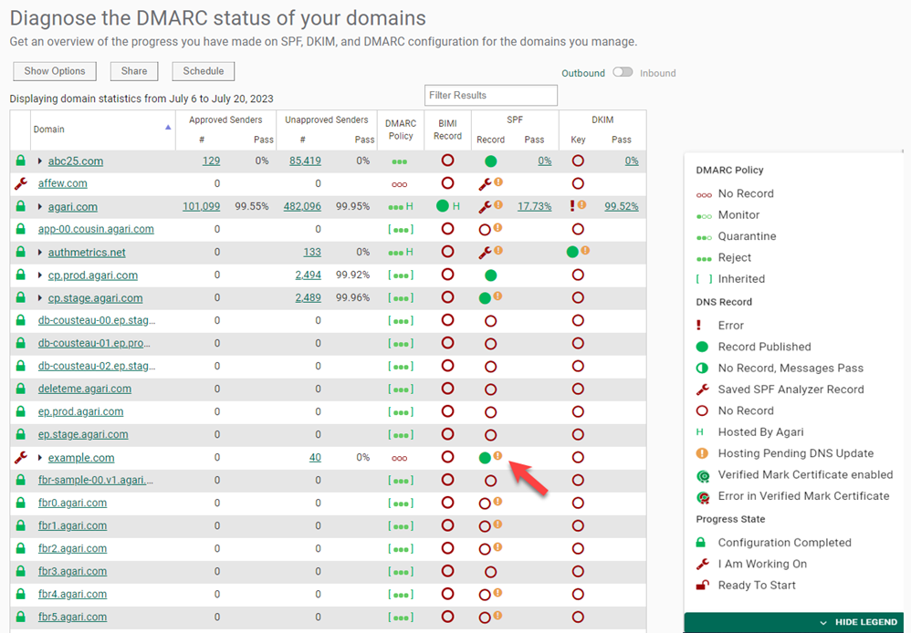
Task: Open unapproved senders count 133
Action: [312, 252]
